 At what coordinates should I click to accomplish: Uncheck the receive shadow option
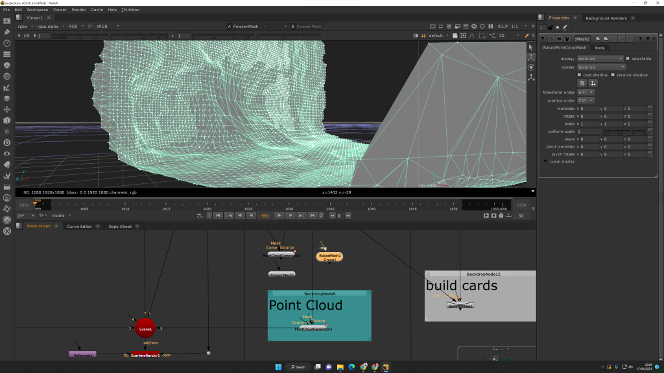(x=612, y=74)
